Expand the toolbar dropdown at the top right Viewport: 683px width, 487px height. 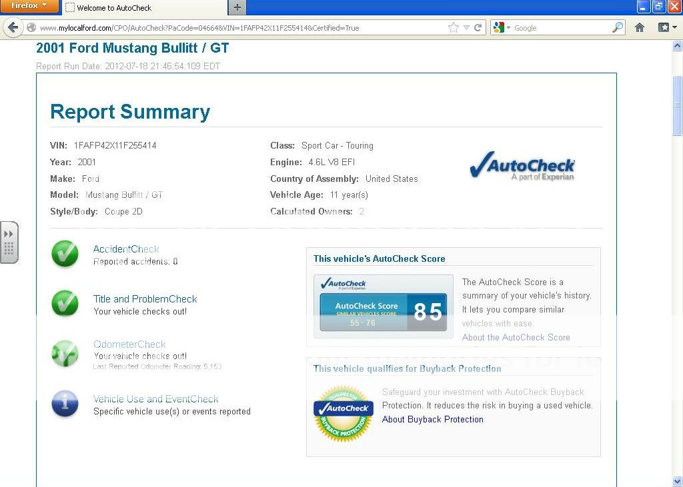click(x=664, y=27)
